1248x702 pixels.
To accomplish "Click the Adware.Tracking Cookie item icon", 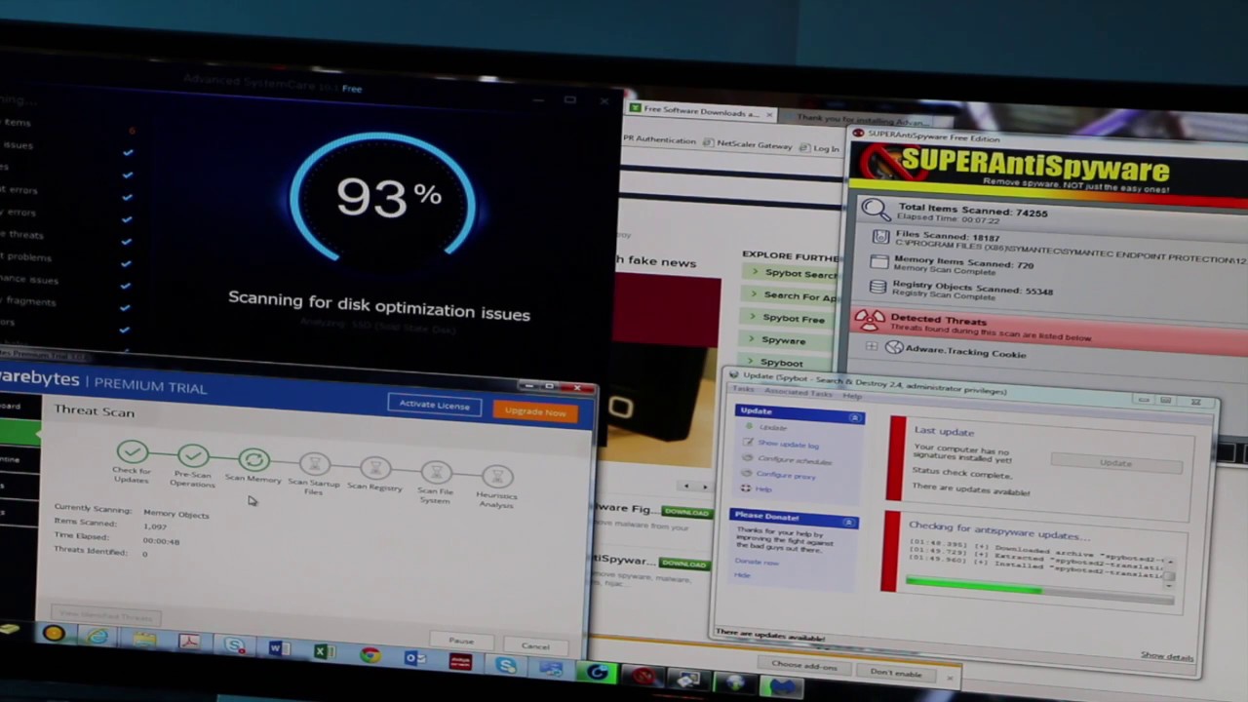I will (894, 347).
